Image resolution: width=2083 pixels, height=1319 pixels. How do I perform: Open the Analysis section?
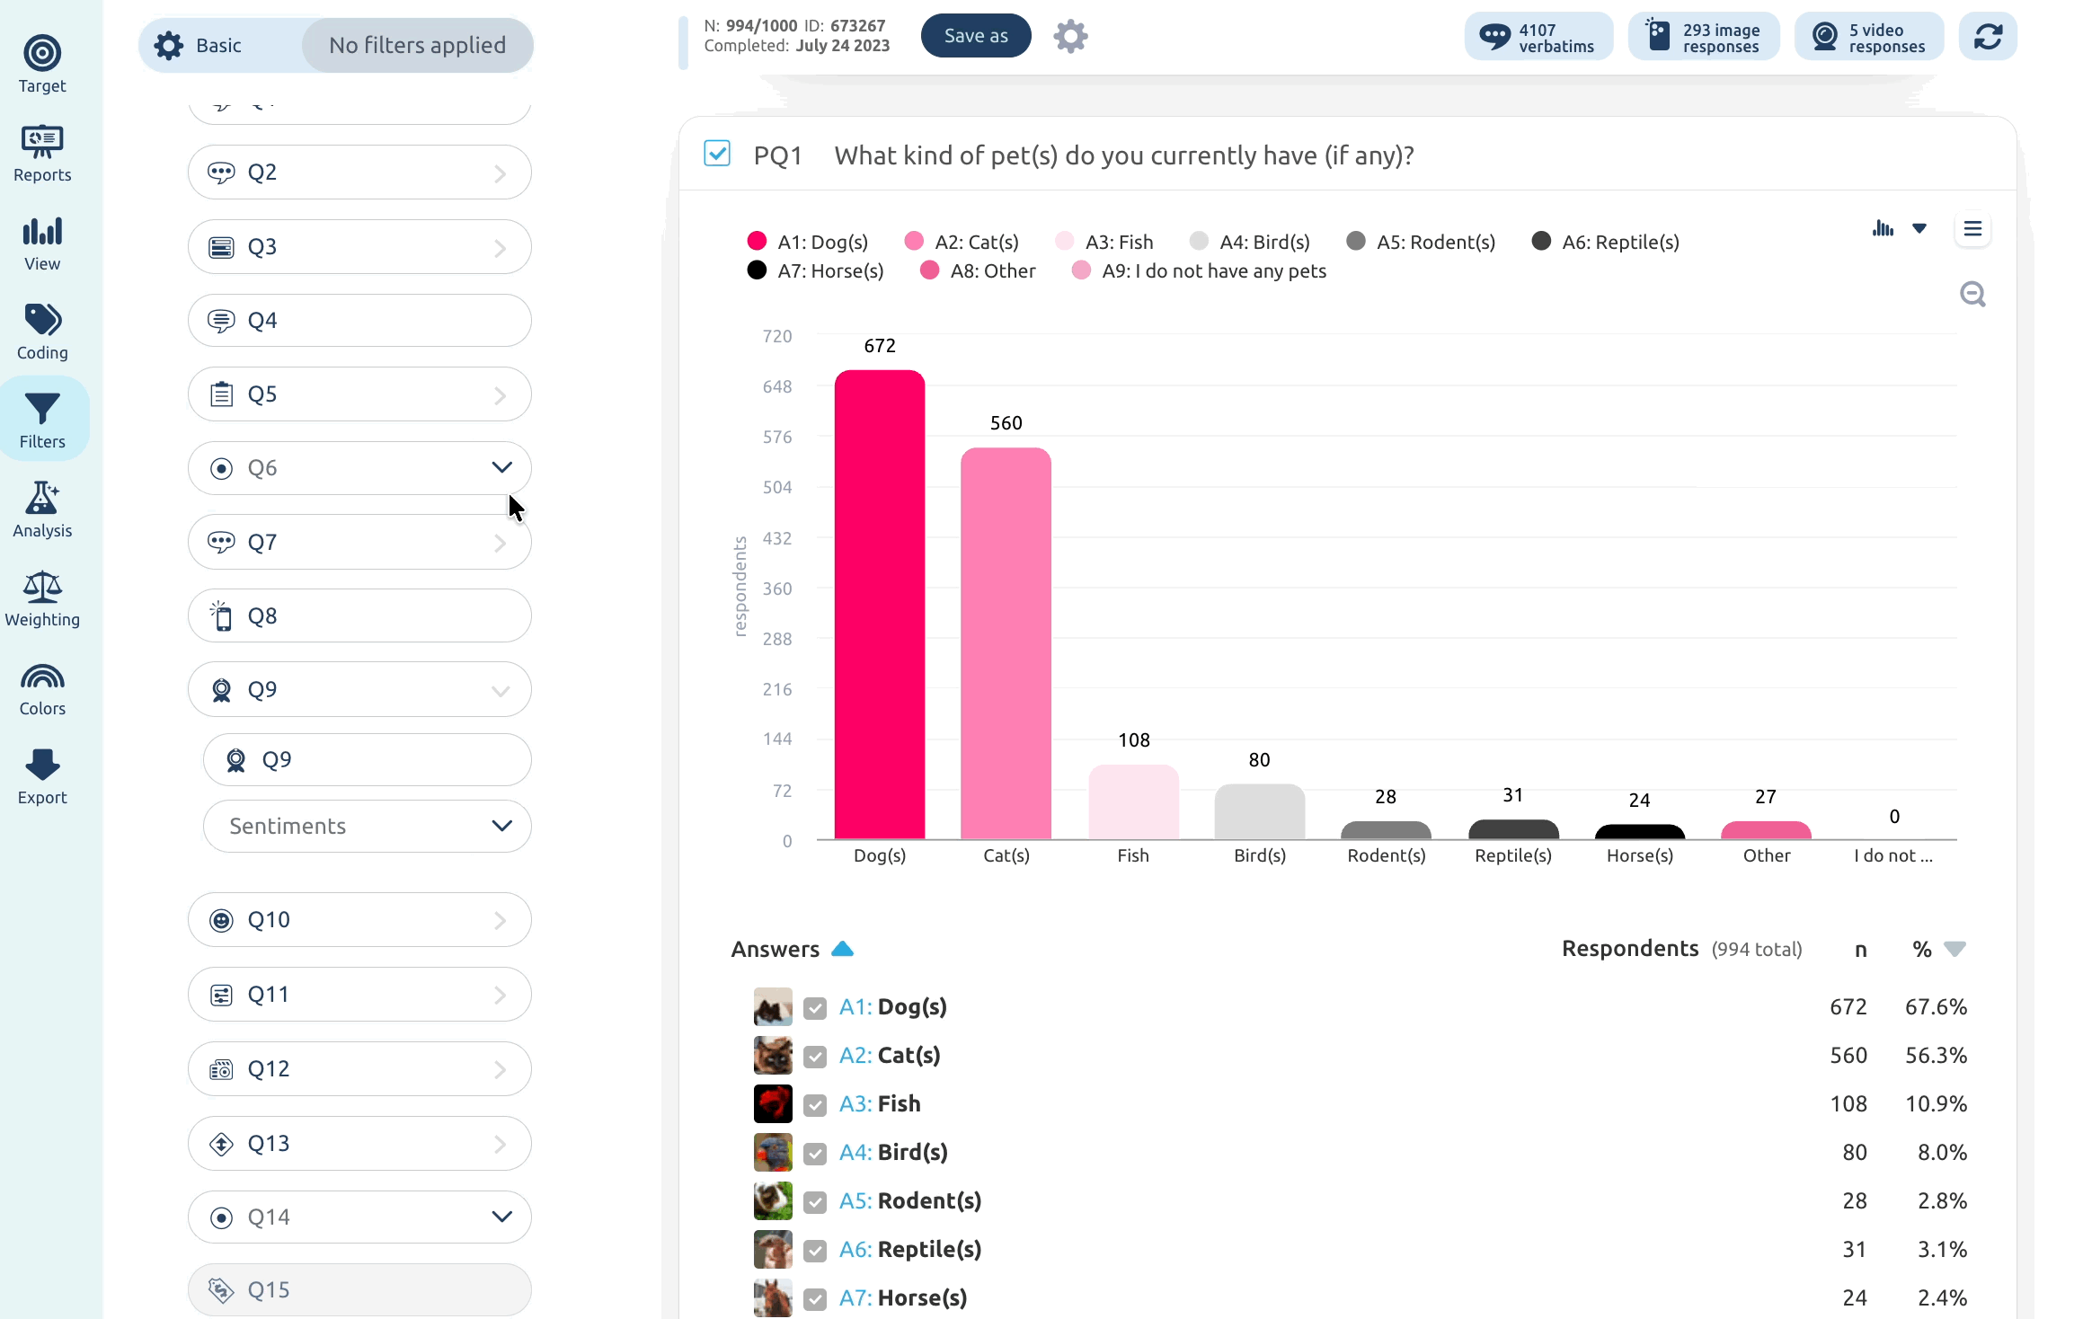42,509
